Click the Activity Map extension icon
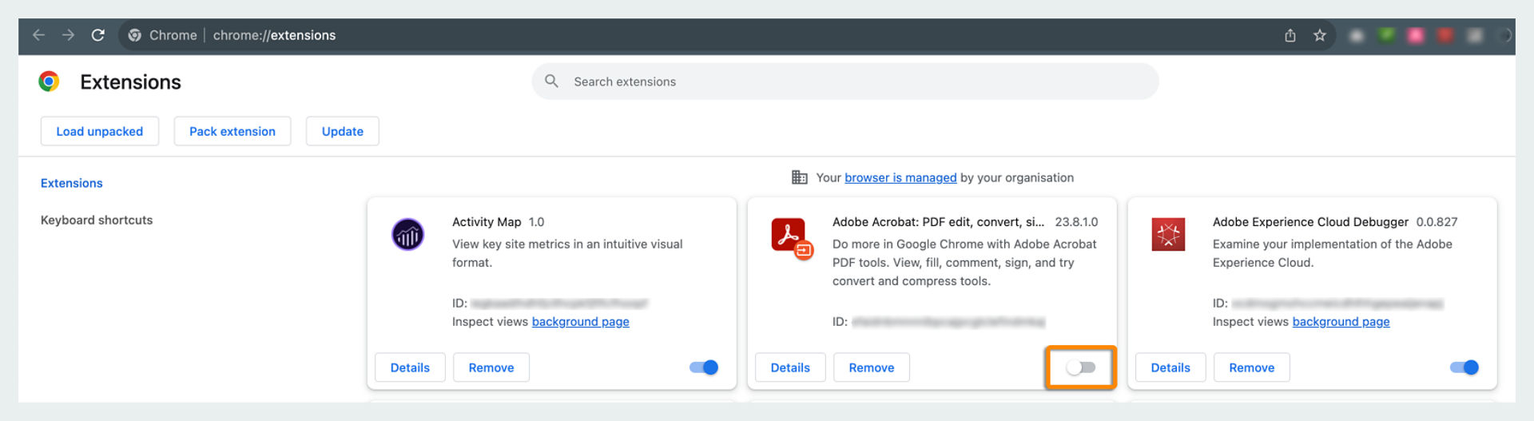The height and width of the screenshot is (421, 1534). [x=407, y=235]
